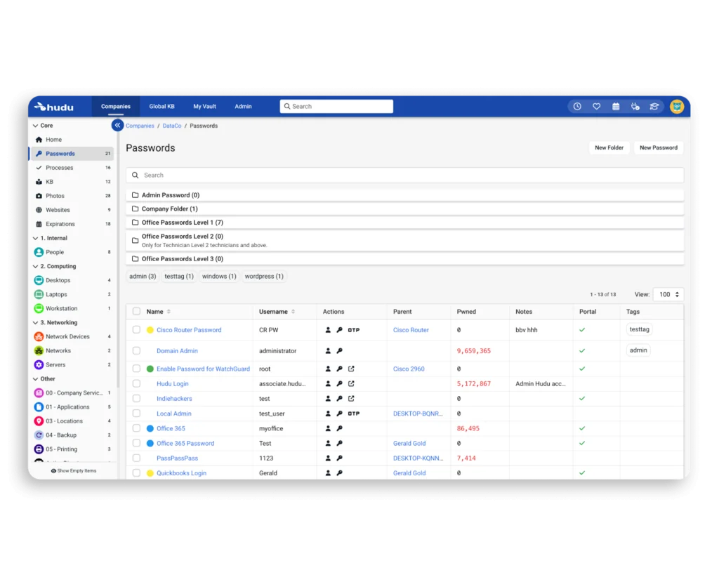Collapse sidebar with double-chevron button

[117, 125]
